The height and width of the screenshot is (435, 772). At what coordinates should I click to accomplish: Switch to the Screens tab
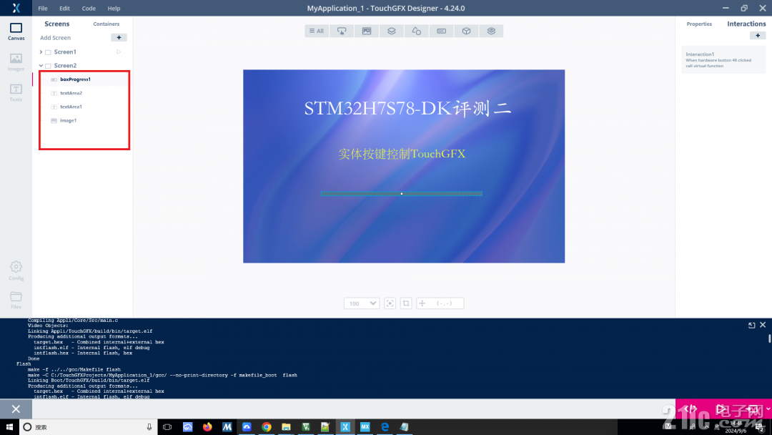57,24
